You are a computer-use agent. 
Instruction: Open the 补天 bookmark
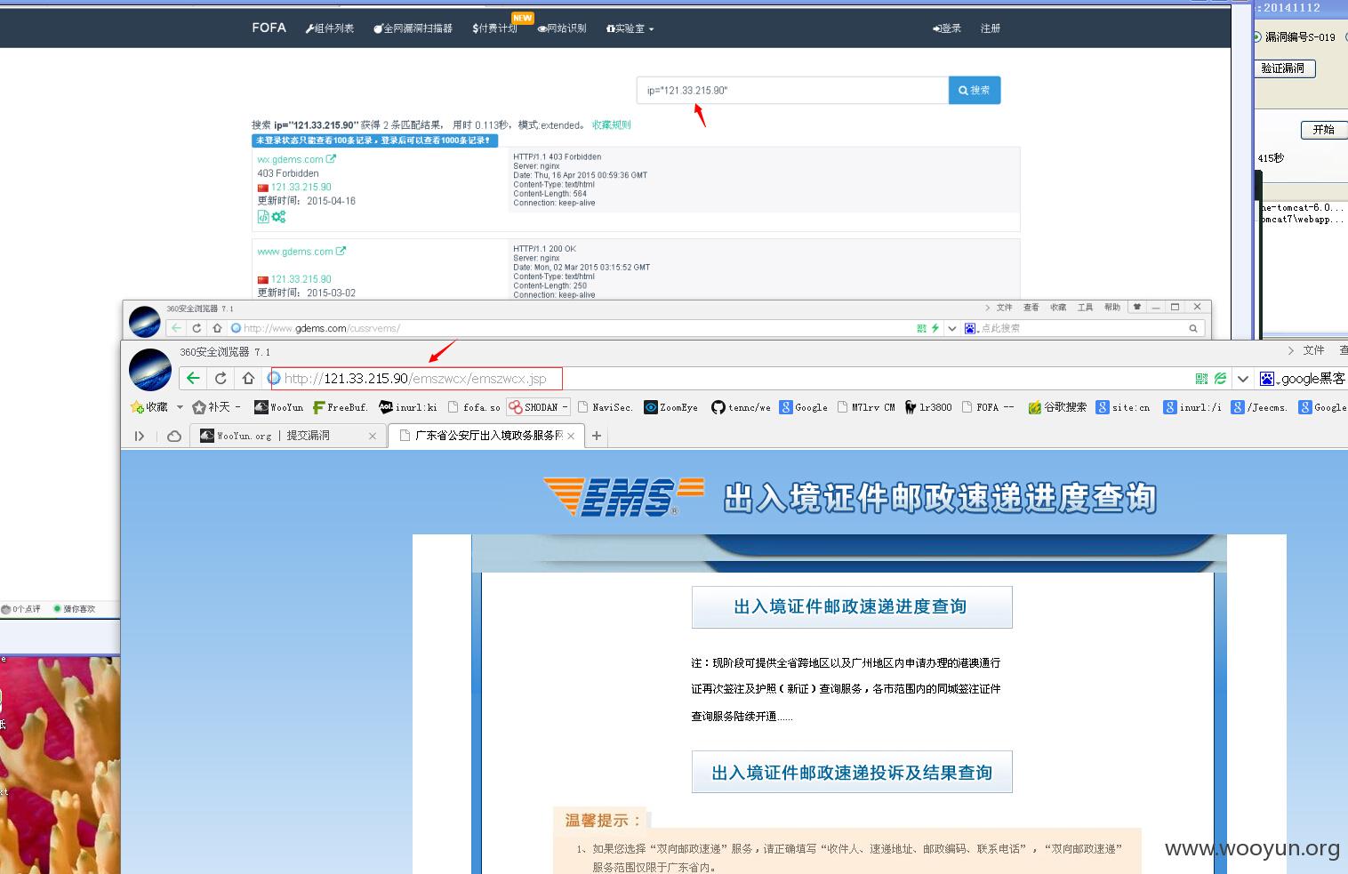click(215, 407)
